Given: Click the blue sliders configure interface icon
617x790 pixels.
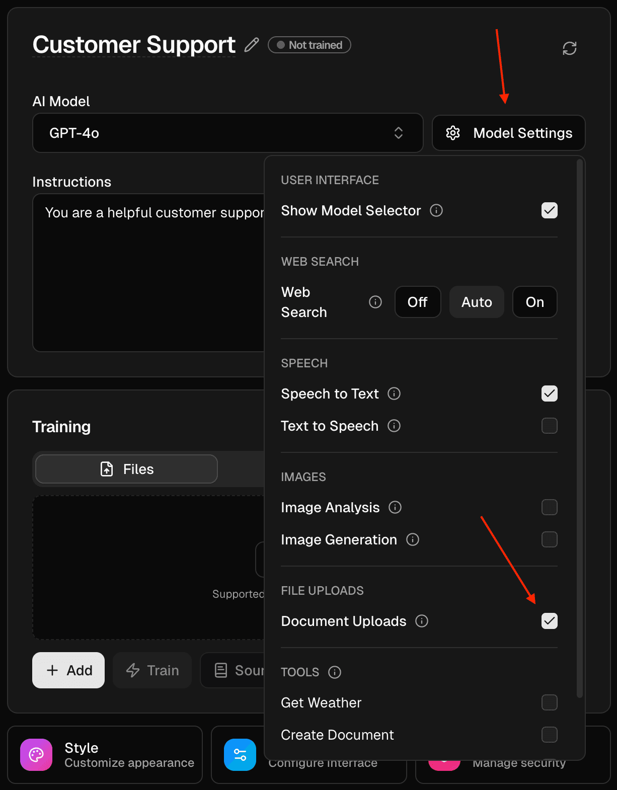Looking at the screenshot, I should coord(240,755).
